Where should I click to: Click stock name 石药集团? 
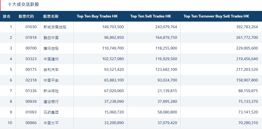[51, 112]
